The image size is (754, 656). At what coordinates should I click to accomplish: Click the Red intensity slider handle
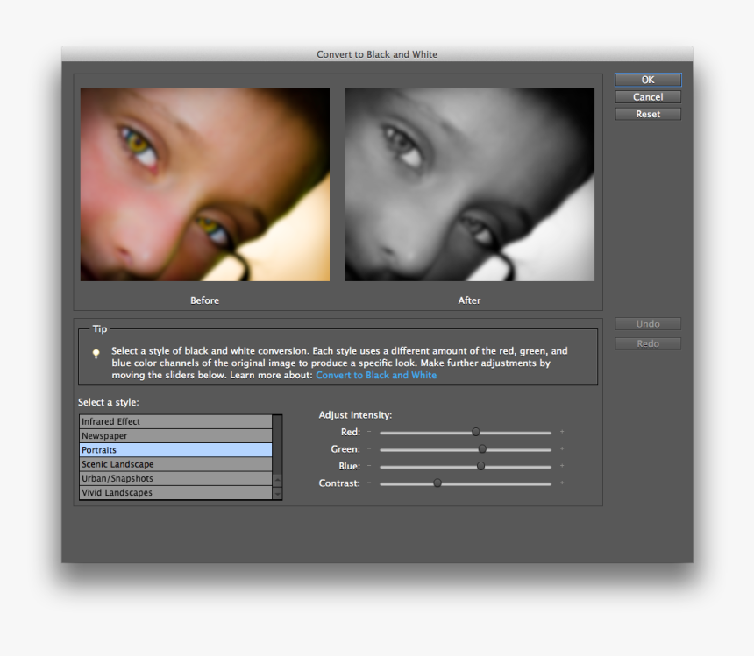[476, 432]
